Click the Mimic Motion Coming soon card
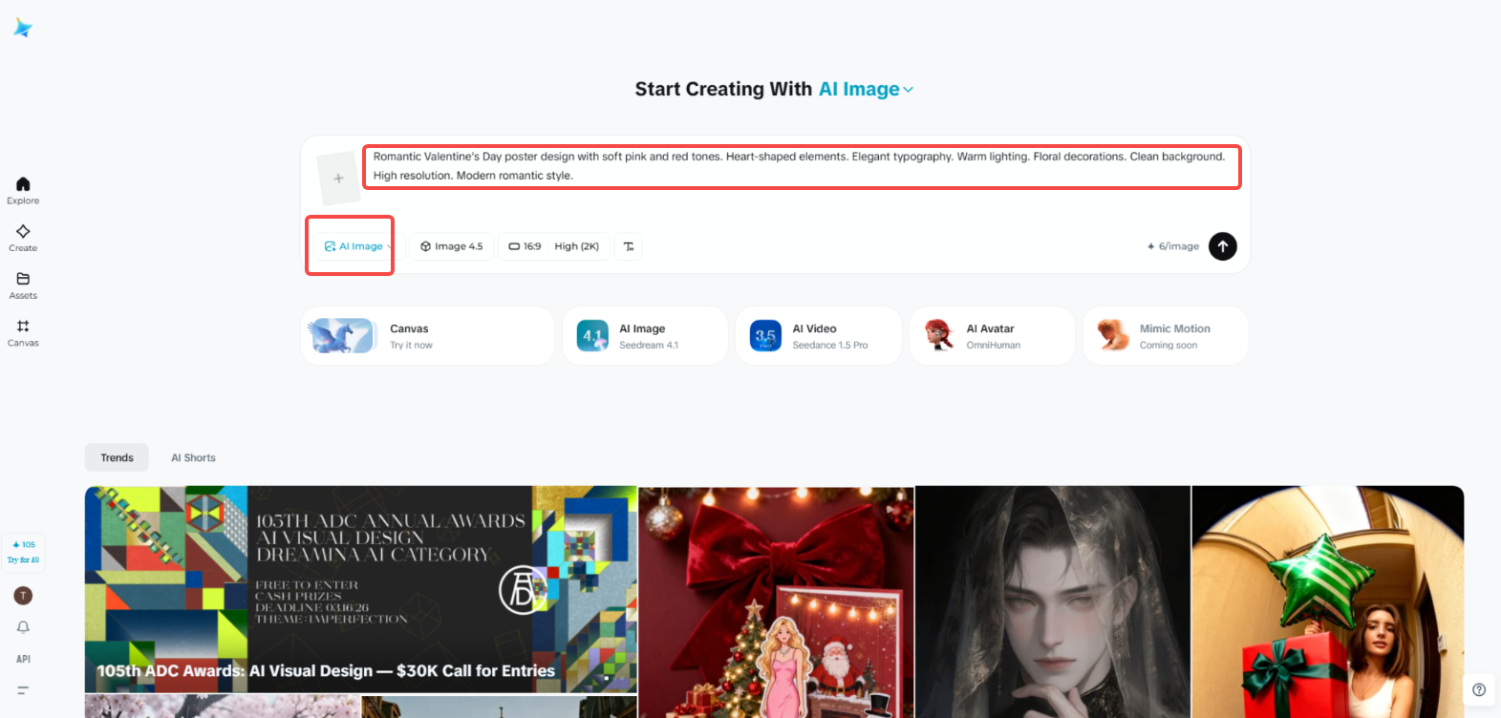This screenshot has width=1501, height=718. point(1166,336)
